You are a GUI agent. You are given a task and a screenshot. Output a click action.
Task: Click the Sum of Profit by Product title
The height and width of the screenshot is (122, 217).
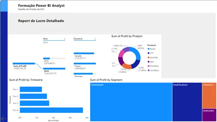point(127,36)
